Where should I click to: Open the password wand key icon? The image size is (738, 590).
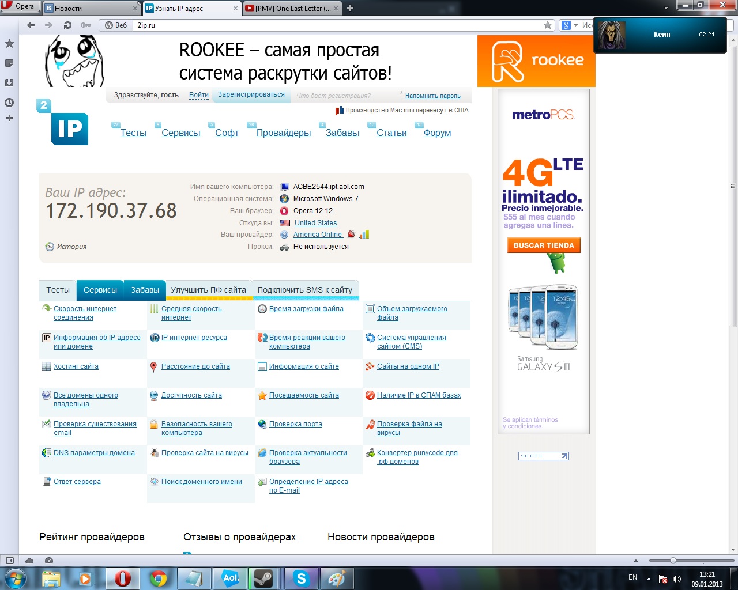coord(85,25)
